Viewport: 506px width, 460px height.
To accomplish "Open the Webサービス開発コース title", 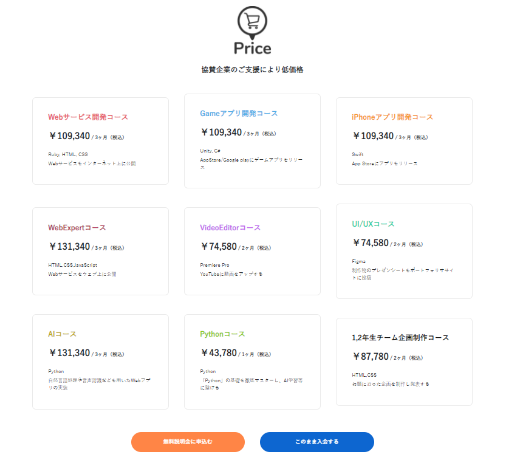I will tap(88, 117).
